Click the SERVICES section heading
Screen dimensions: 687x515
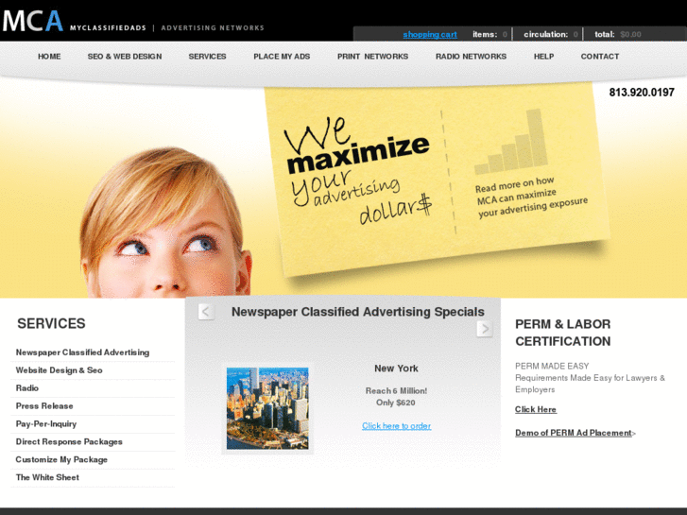pos(51,324)
